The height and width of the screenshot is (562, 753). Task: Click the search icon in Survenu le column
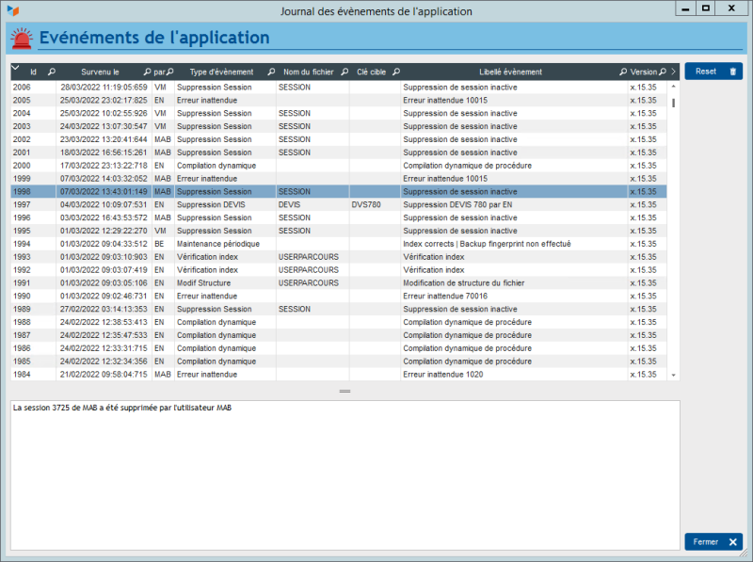147,72
